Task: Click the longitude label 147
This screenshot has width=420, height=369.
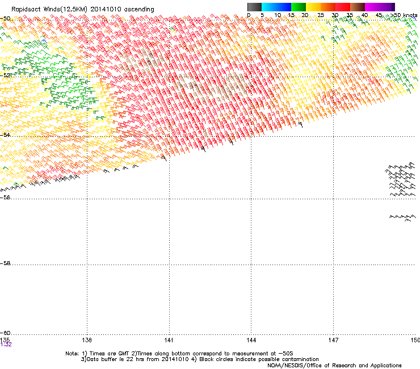Action: (x=333, y=340)
